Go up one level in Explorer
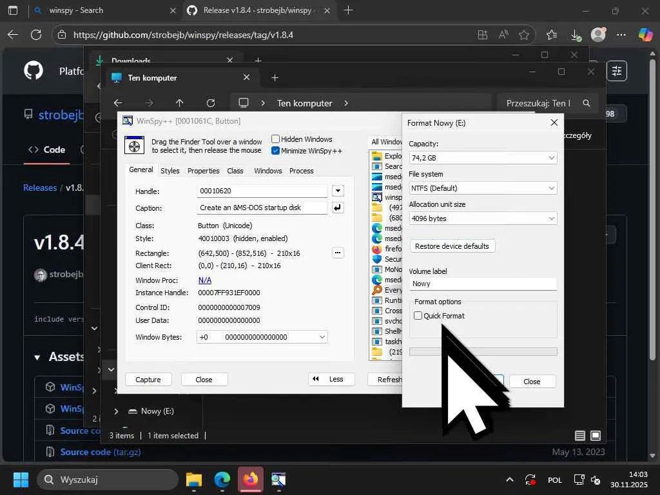This screenshot has width=660, height=495. tap(180, 102)
